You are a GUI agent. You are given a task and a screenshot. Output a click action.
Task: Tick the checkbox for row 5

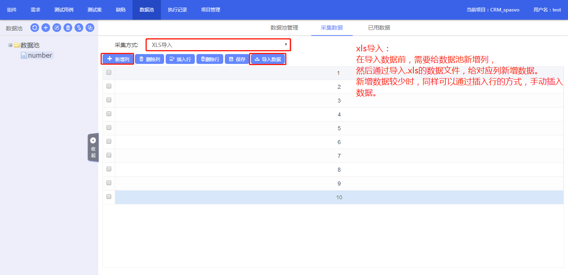point(109,127)
